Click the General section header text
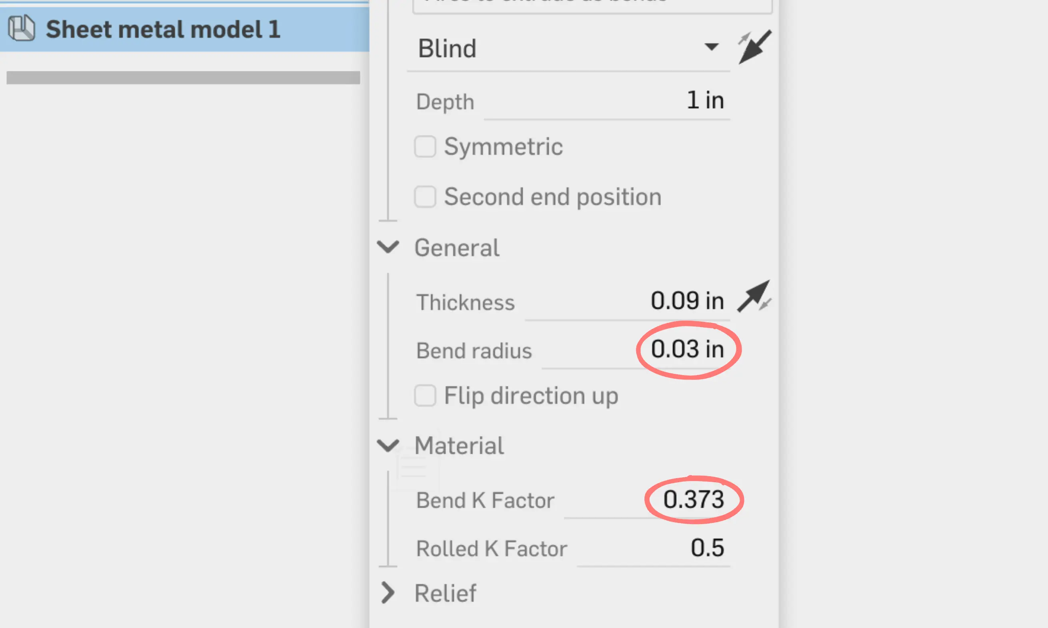Image resolution: width=1048 pixels, height=628 pixels. 457,248
